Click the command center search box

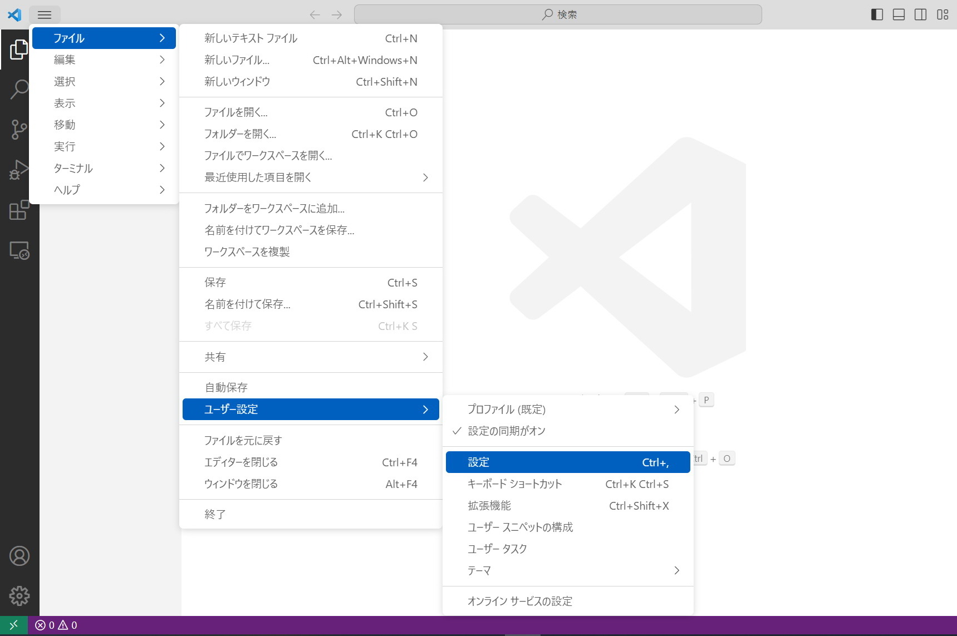pyautogui.click(x=558, y=14)
